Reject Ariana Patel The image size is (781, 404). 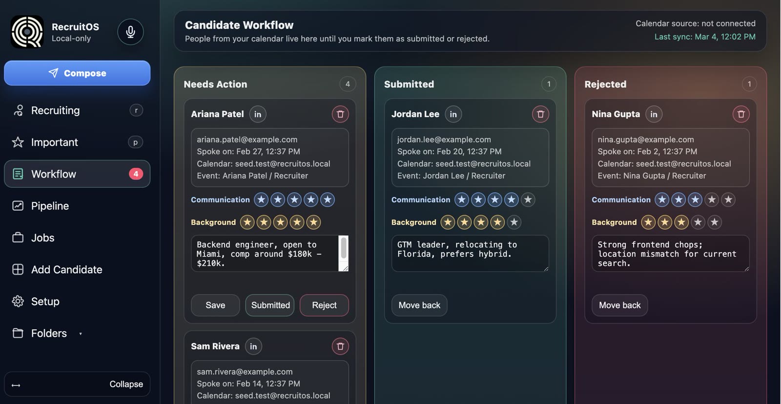(324, 305)
